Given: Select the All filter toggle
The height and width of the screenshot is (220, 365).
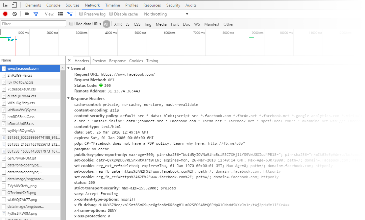Looking at the screenshot, I should point(106,24).
